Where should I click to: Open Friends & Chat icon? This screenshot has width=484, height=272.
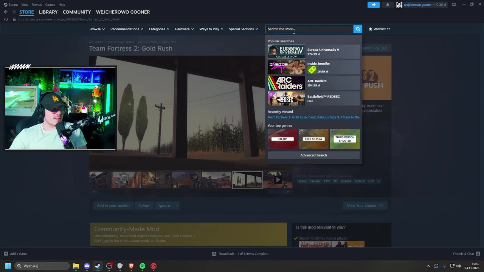pyautogui.click(x=478, y=253)
